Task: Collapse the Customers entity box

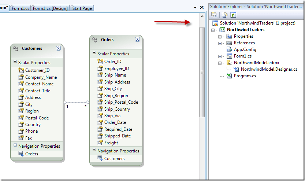Action: [58, 48]
